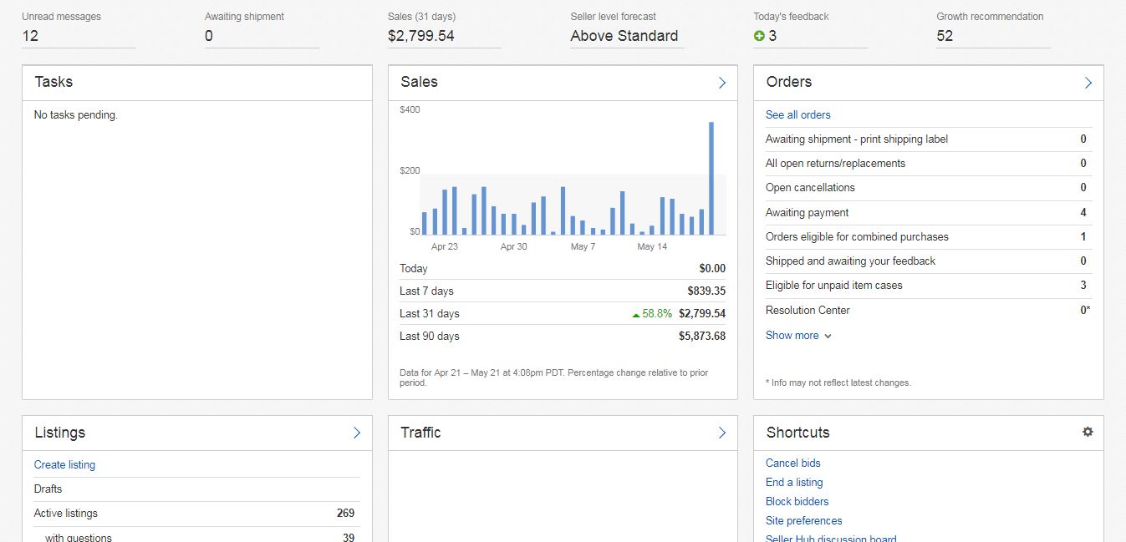Click the Unread messages count
This screenshot has width=1126, height=542.
coord(30,36)
